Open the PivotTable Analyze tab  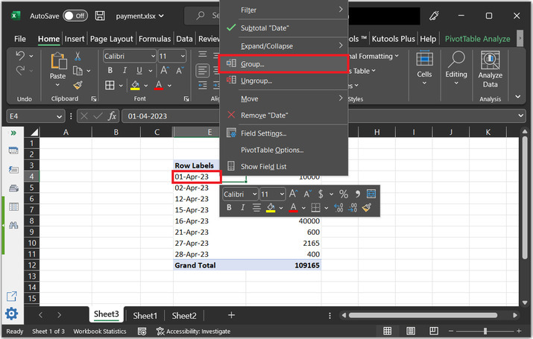pyautogui.click(x=477, y=39)
